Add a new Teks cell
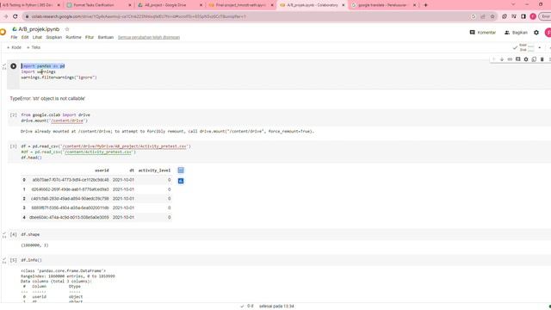 click(x=34, y=47)
